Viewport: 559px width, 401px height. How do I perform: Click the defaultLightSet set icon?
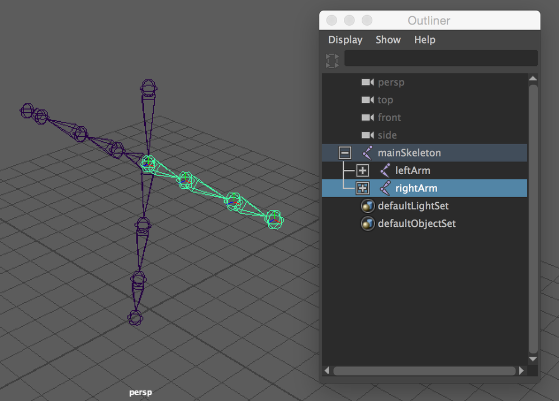367,206
